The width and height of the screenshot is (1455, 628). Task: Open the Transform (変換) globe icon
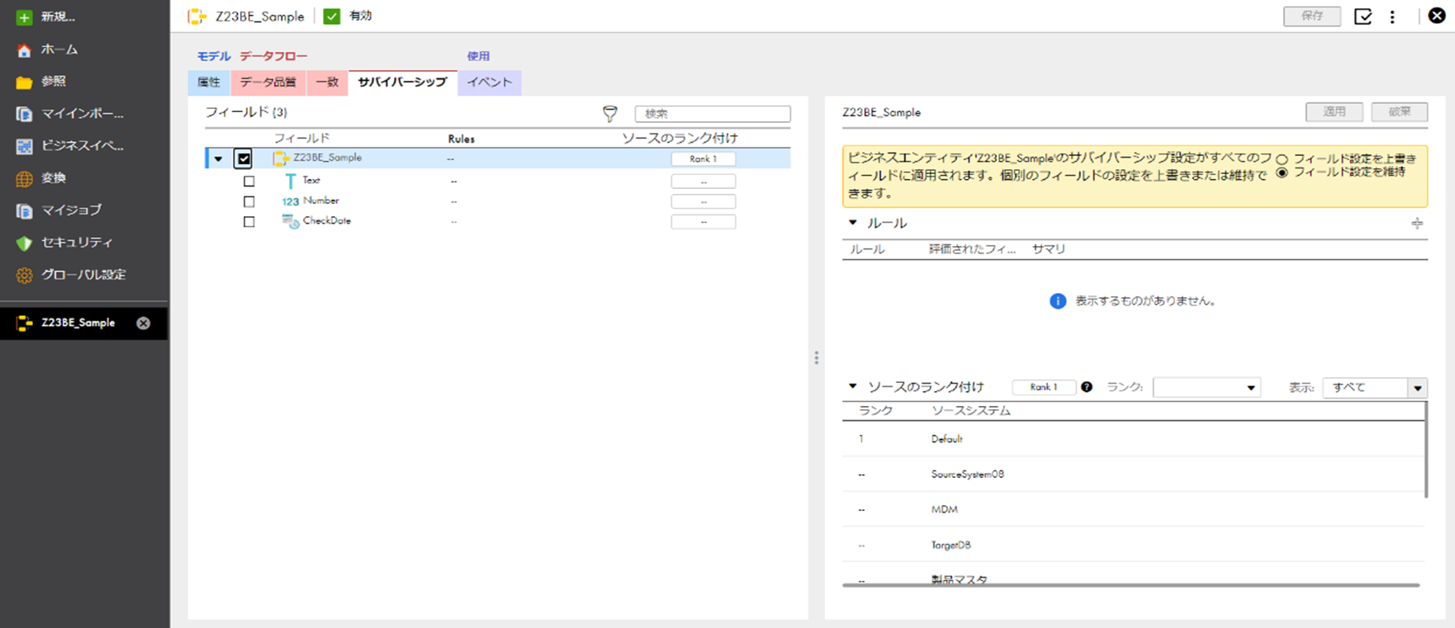tap(24, 178)
